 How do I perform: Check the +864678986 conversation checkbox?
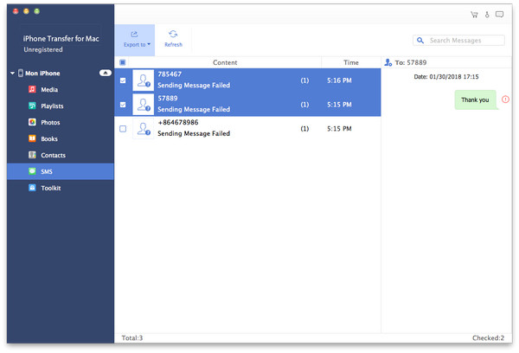123,129
